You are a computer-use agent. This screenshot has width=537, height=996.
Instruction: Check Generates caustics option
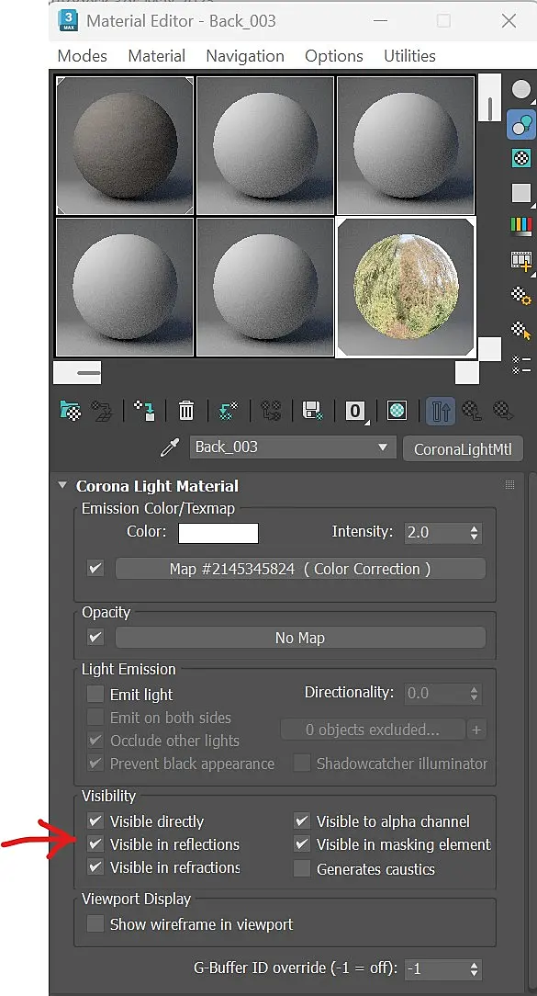pos(302,869)
